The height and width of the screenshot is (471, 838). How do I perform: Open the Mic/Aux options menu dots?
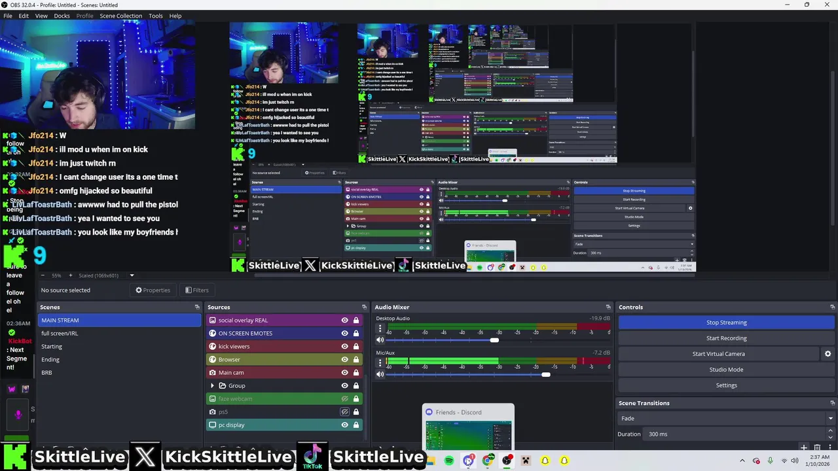(x=380, y=362)
